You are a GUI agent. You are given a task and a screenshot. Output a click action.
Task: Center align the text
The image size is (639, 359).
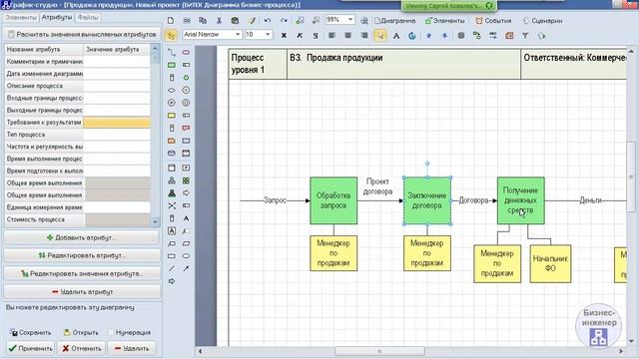click(347, 36)
